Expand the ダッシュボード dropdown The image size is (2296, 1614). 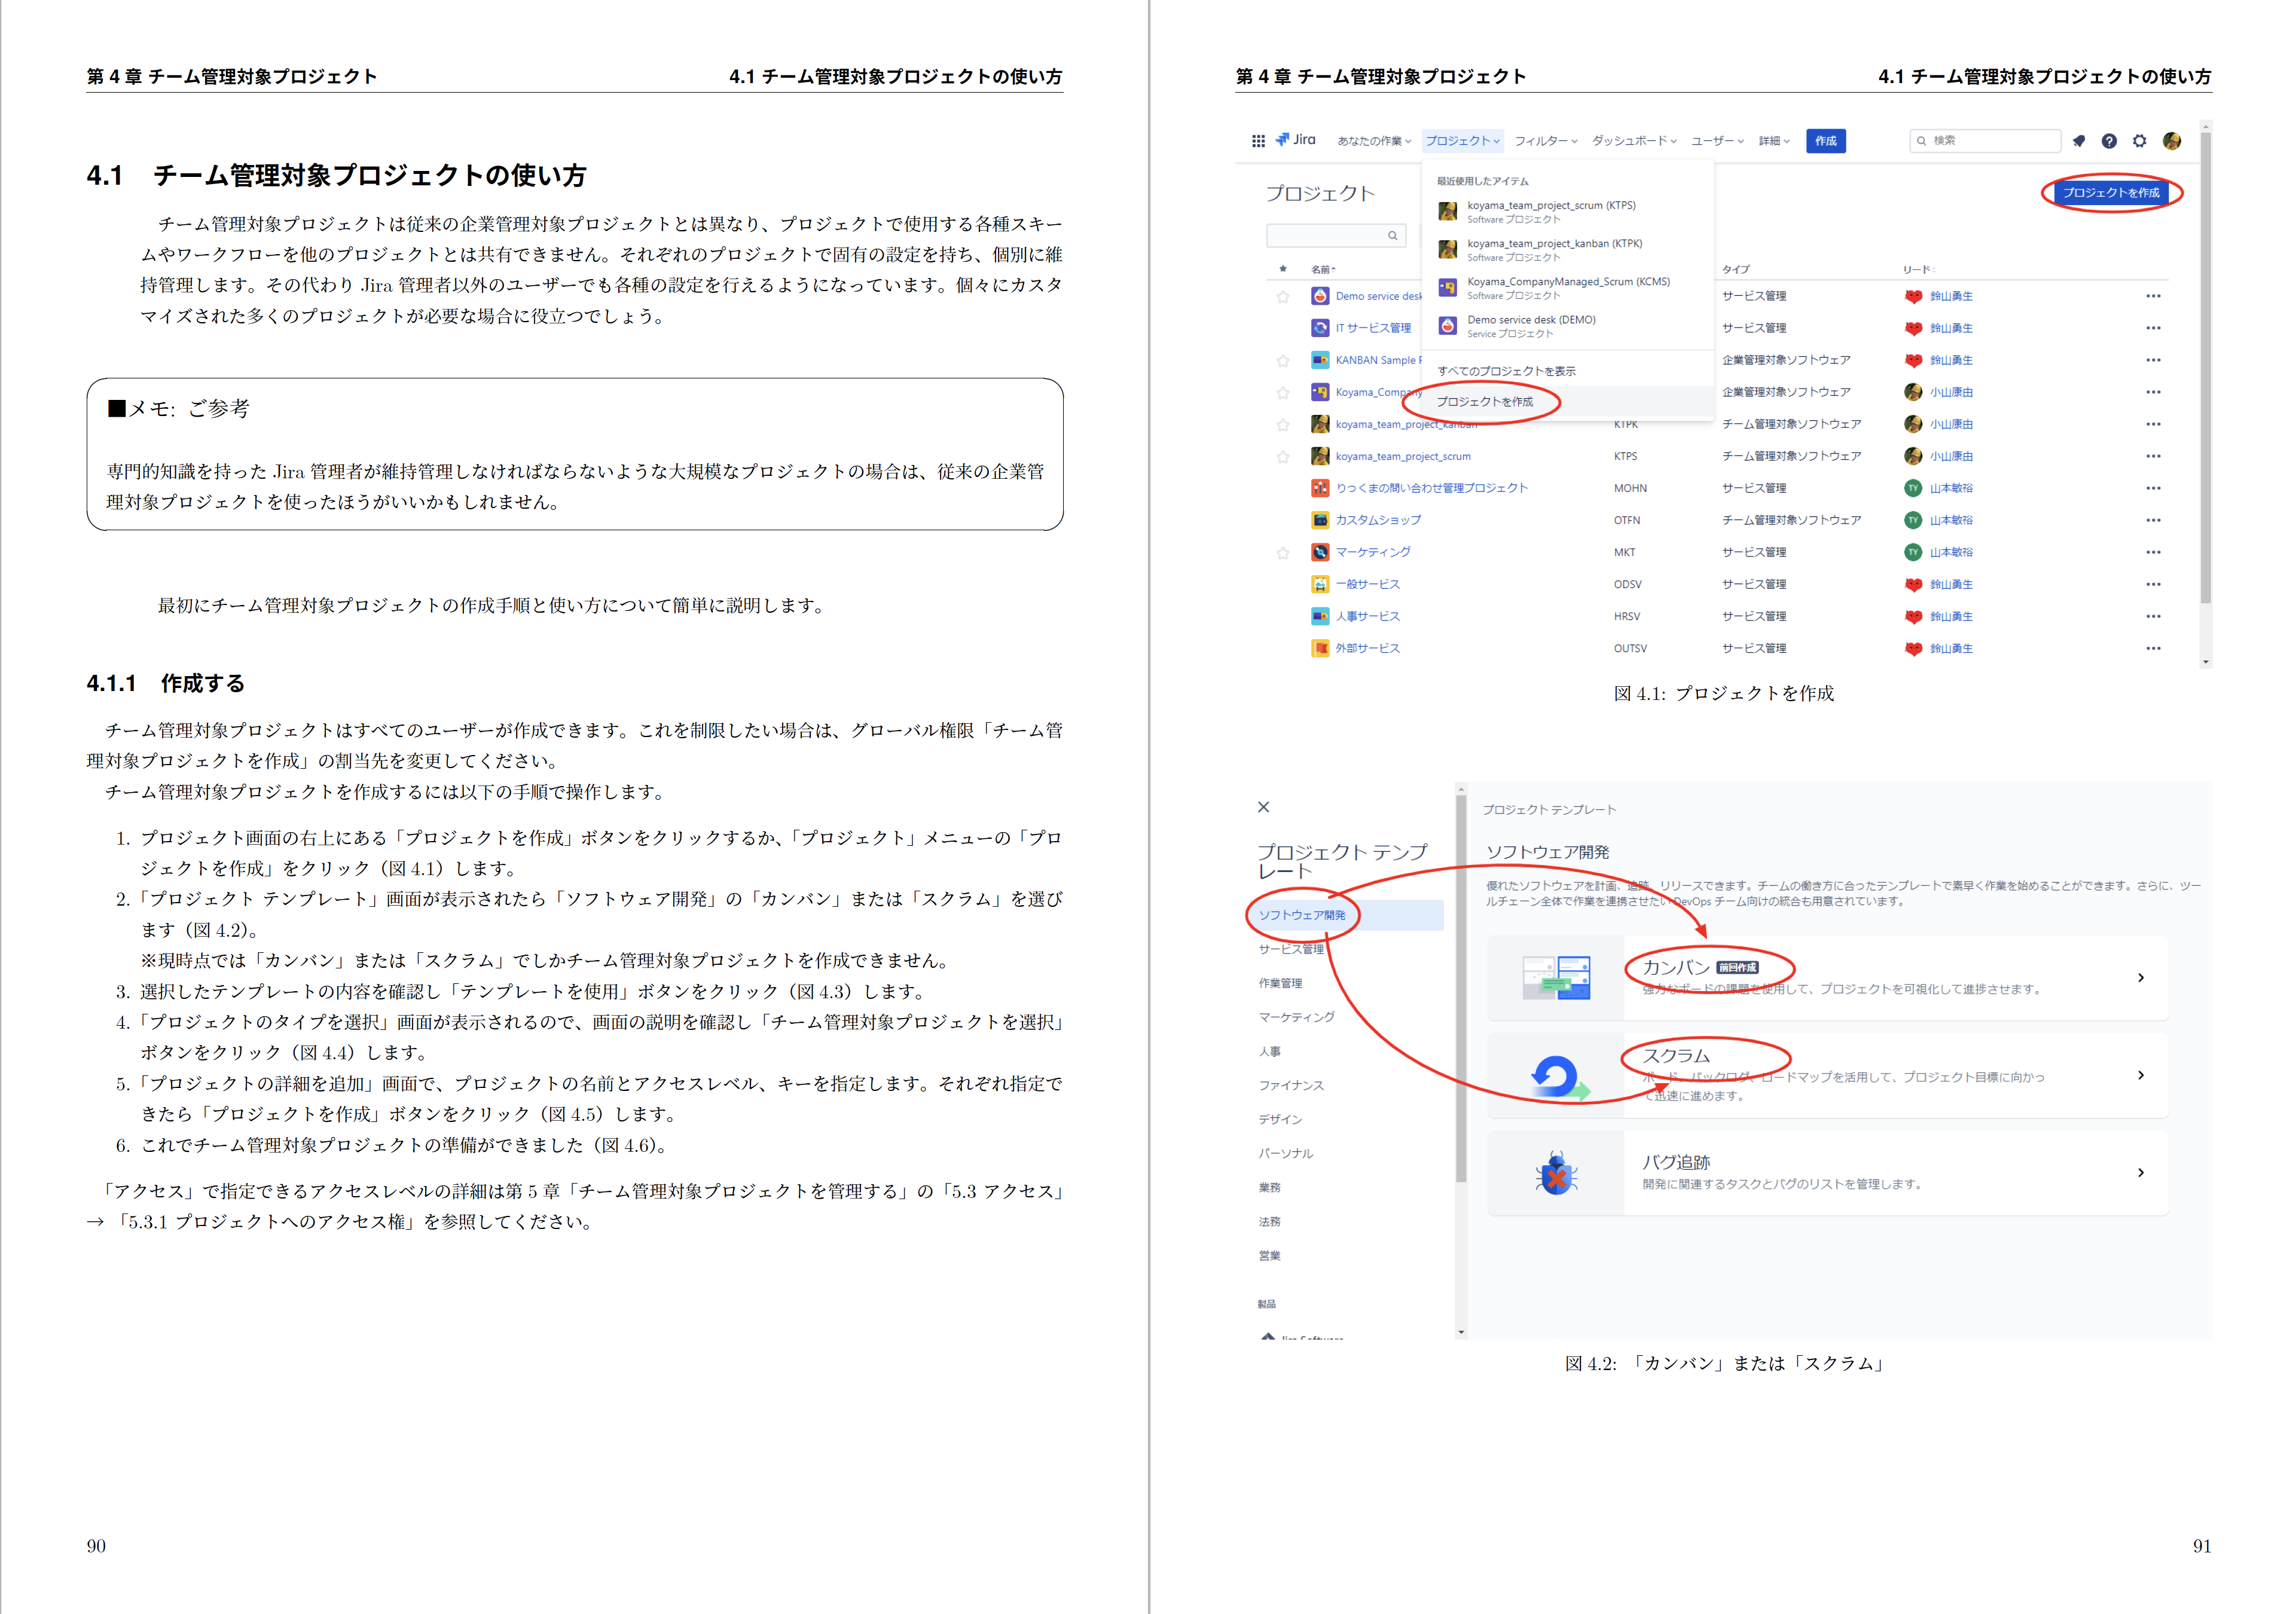click(1632, 141)
